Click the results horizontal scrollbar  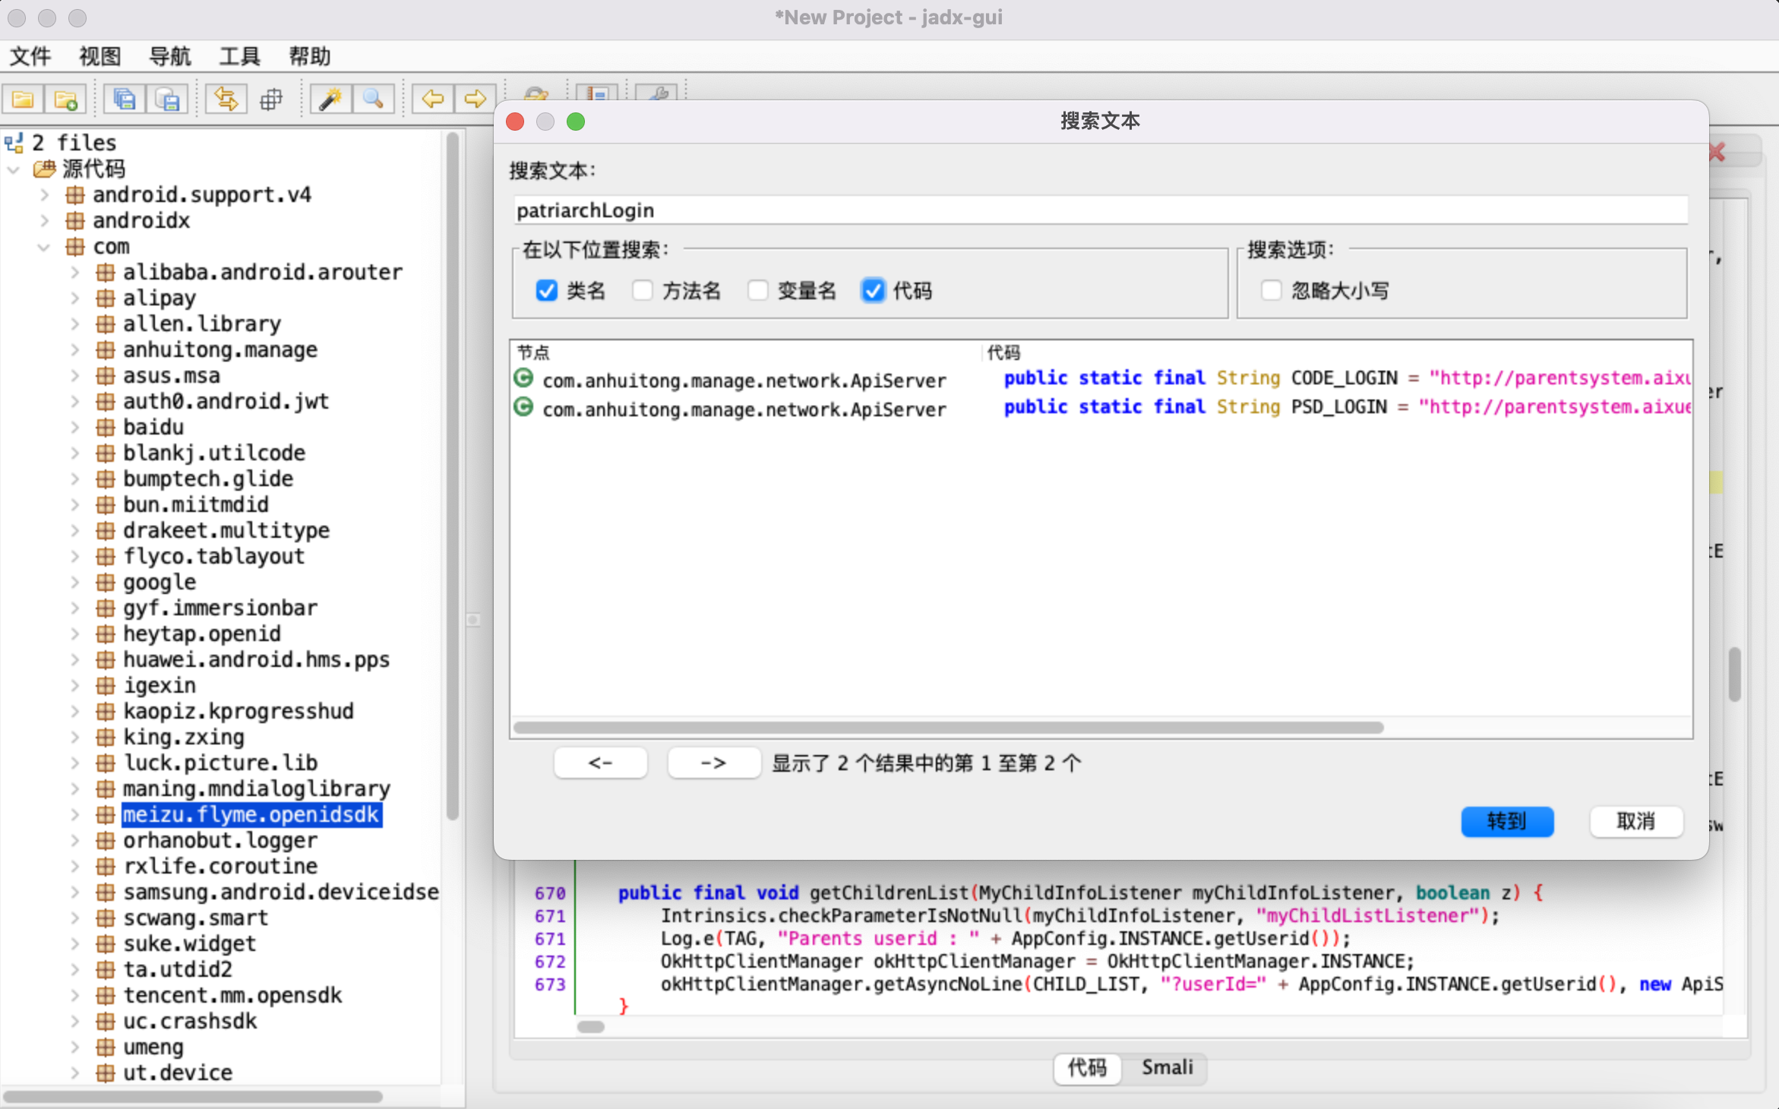pos(948,728)
